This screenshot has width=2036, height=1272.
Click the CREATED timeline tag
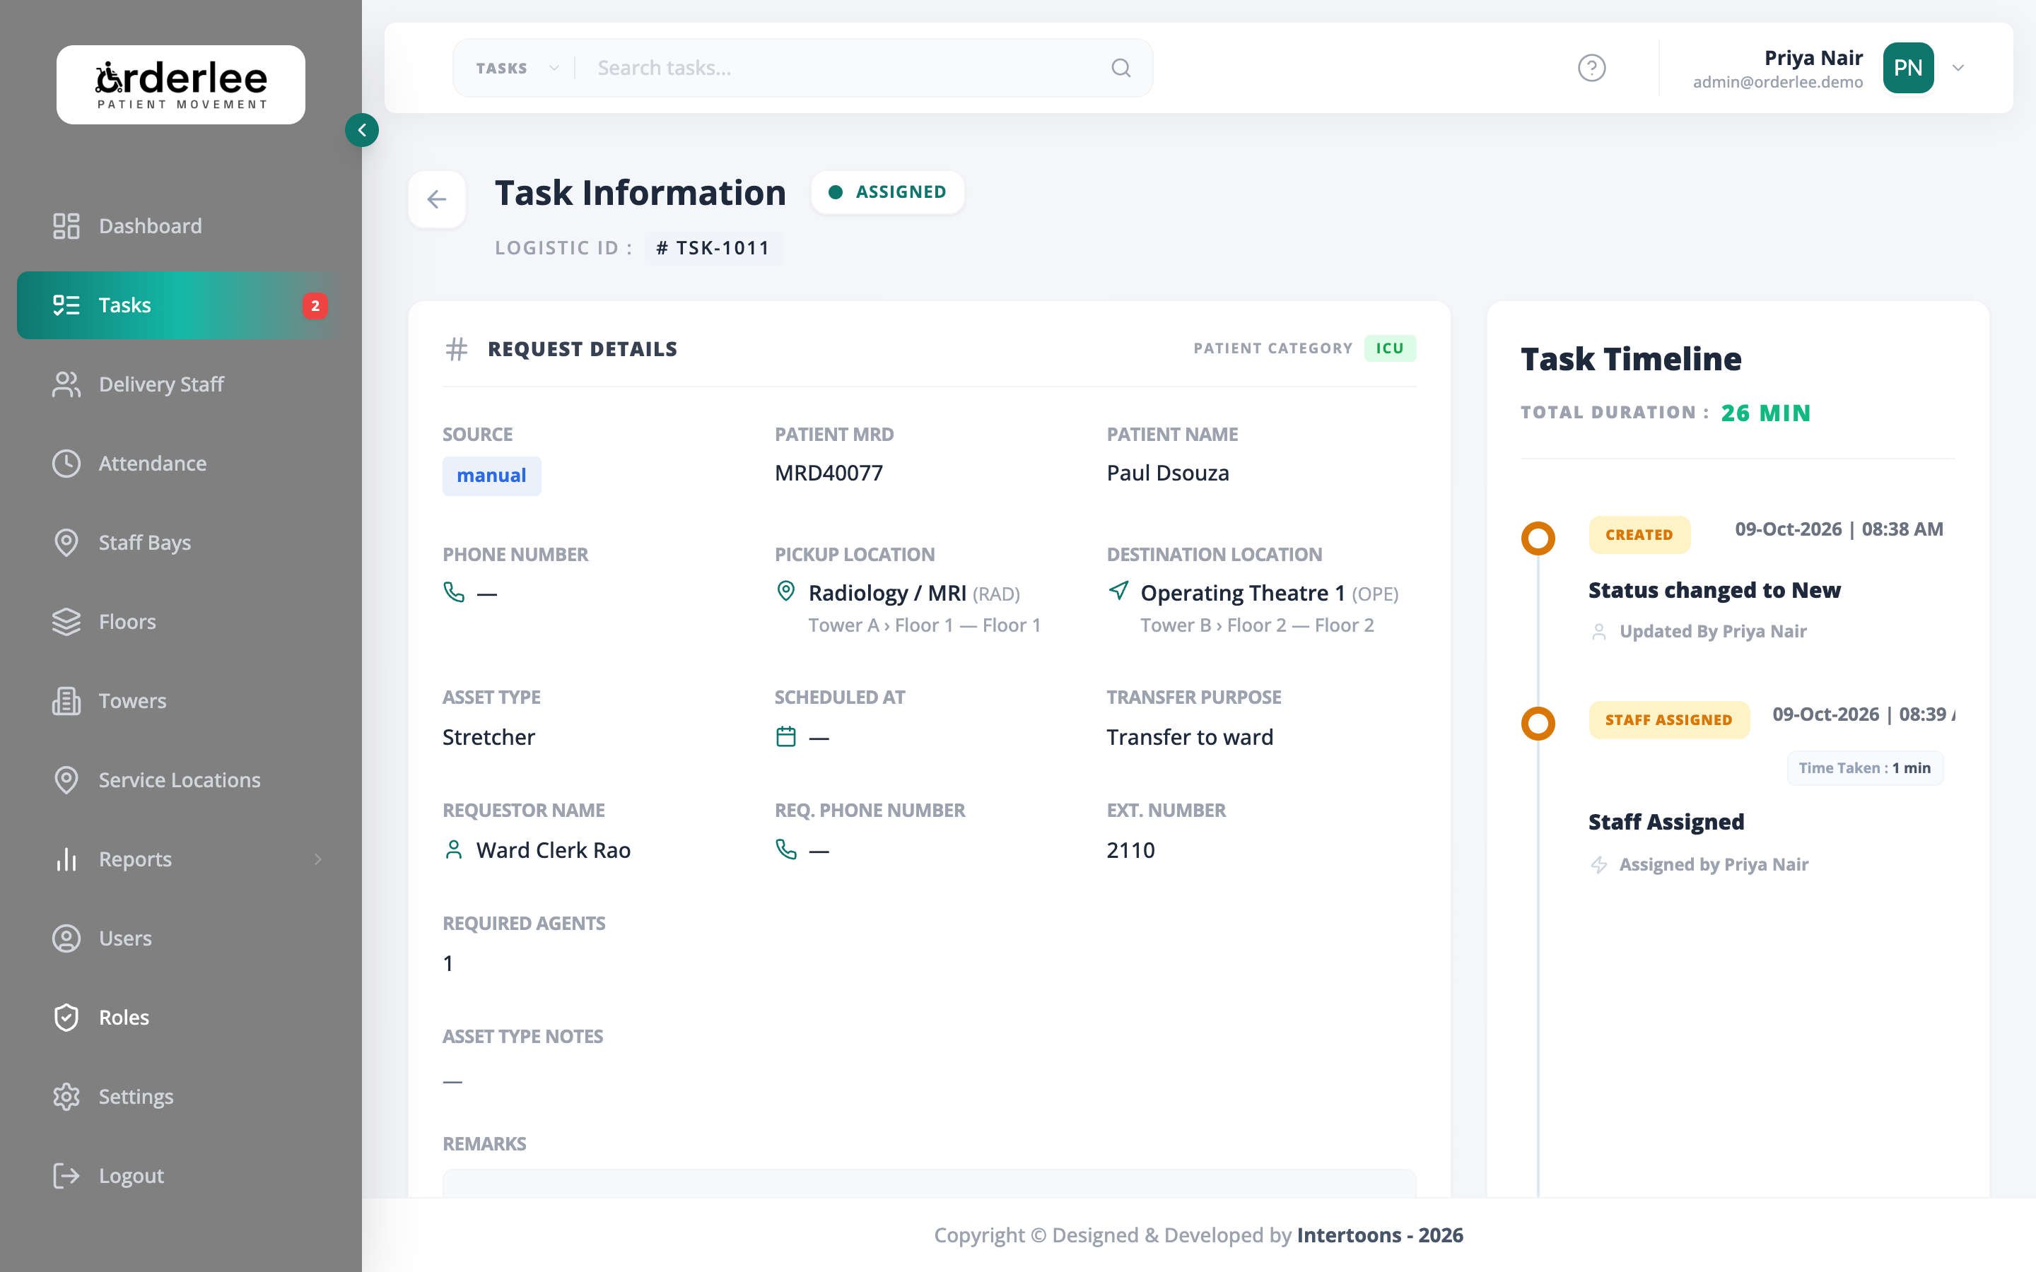point(1639,534)
